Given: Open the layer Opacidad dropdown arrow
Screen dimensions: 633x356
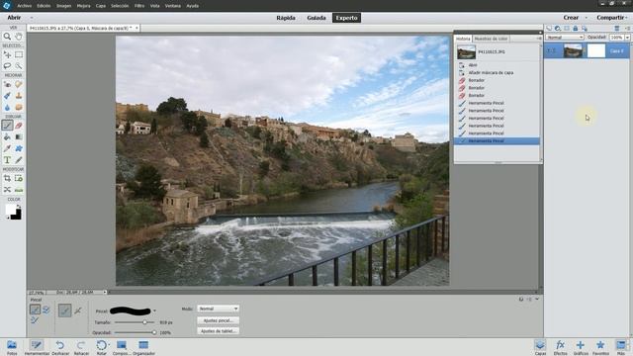Looking at the screenshot, I should click(627, 38).
